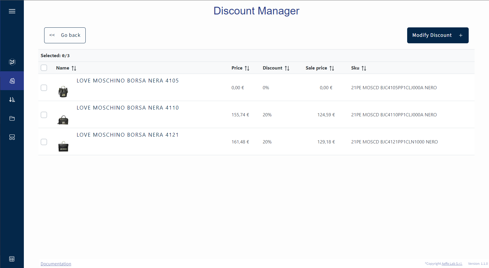Click the Discount Manager page title

(x=256, y=11)
